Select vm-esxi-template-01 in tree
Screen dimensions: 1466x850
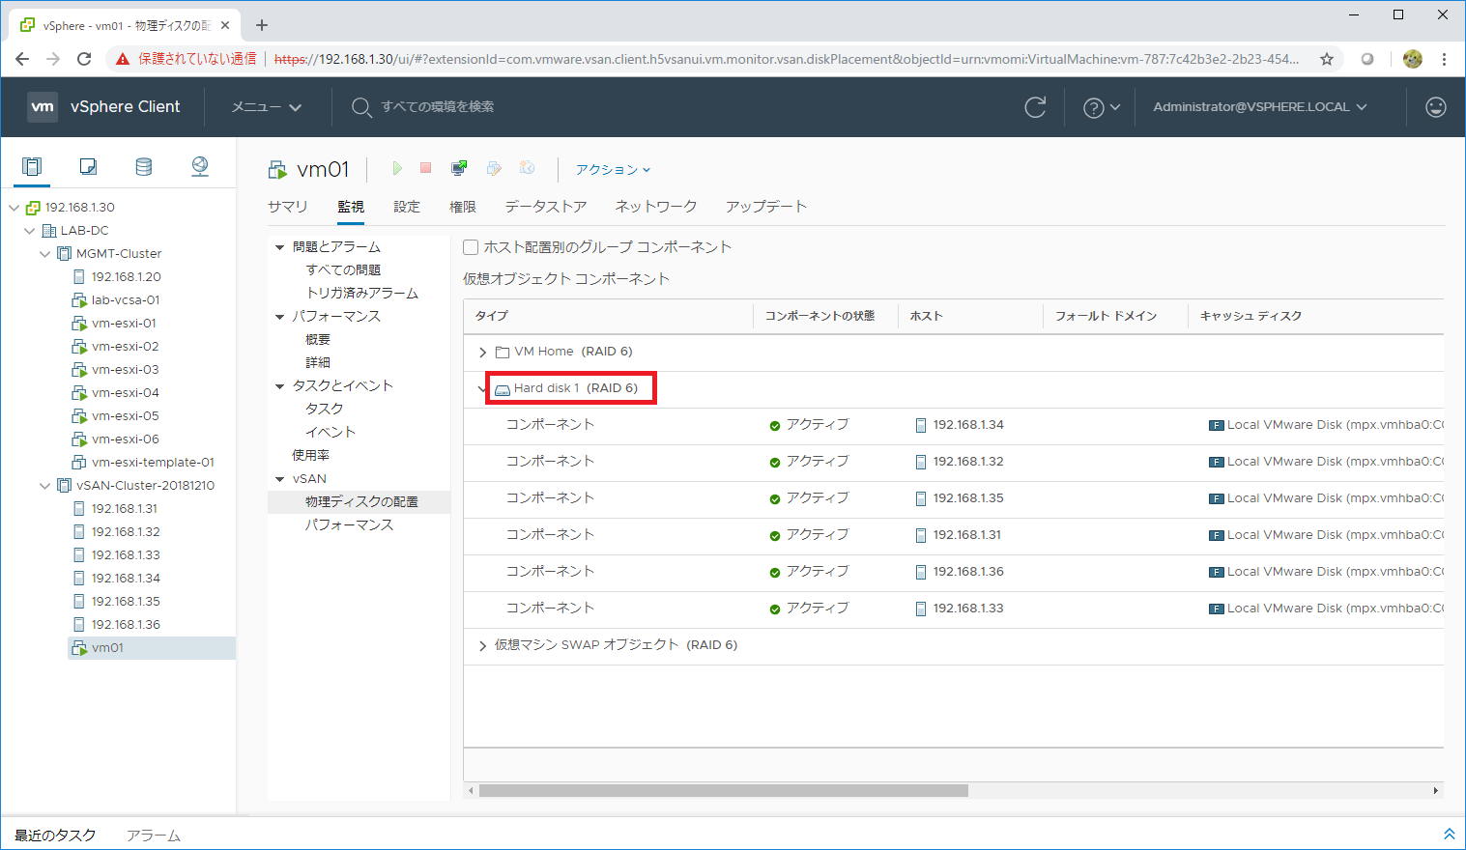click(153, 463)
